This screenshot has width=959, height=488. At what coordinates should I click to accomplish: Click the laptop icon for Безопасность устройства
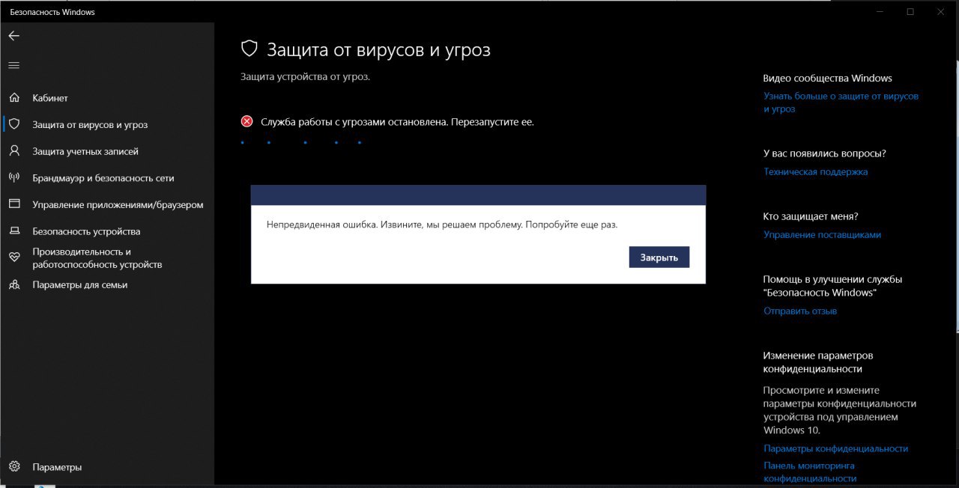point(14,231)
